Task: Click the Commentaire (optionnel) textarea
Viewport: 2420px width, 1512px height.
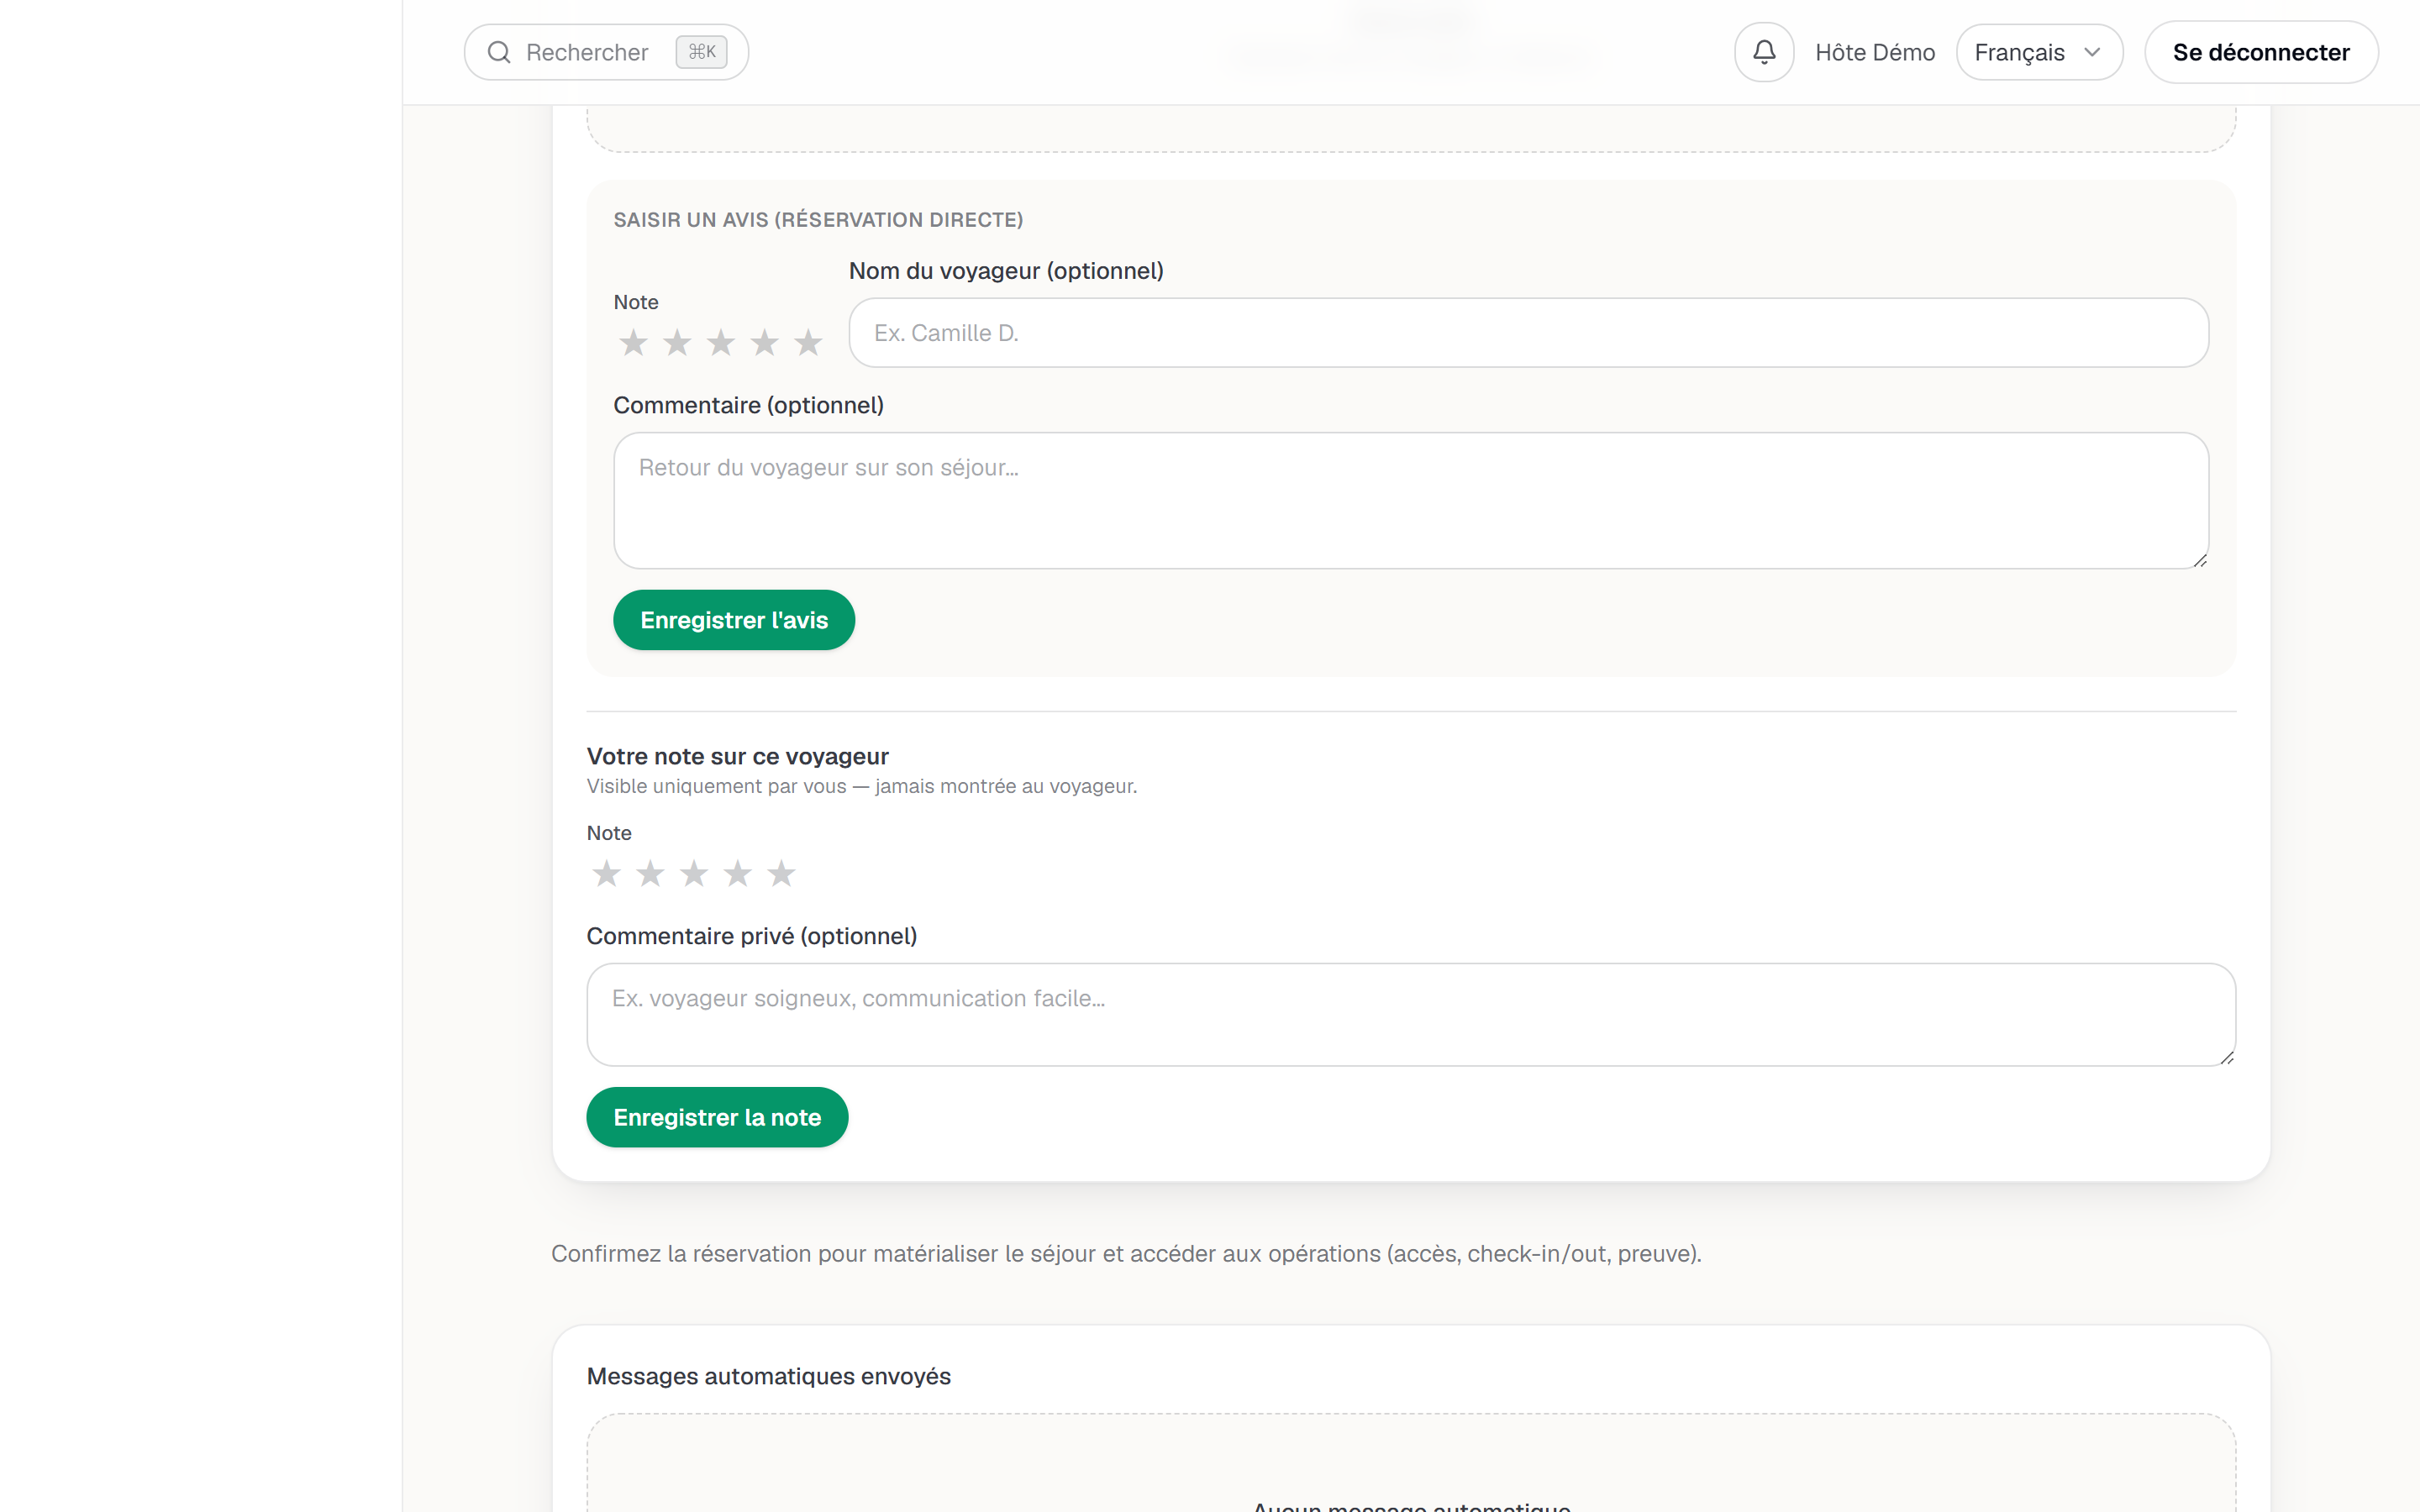Action: click(1411, 501)
